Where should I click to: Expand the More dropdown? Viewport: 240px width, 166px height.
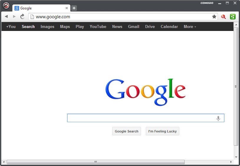pos(190,26)
